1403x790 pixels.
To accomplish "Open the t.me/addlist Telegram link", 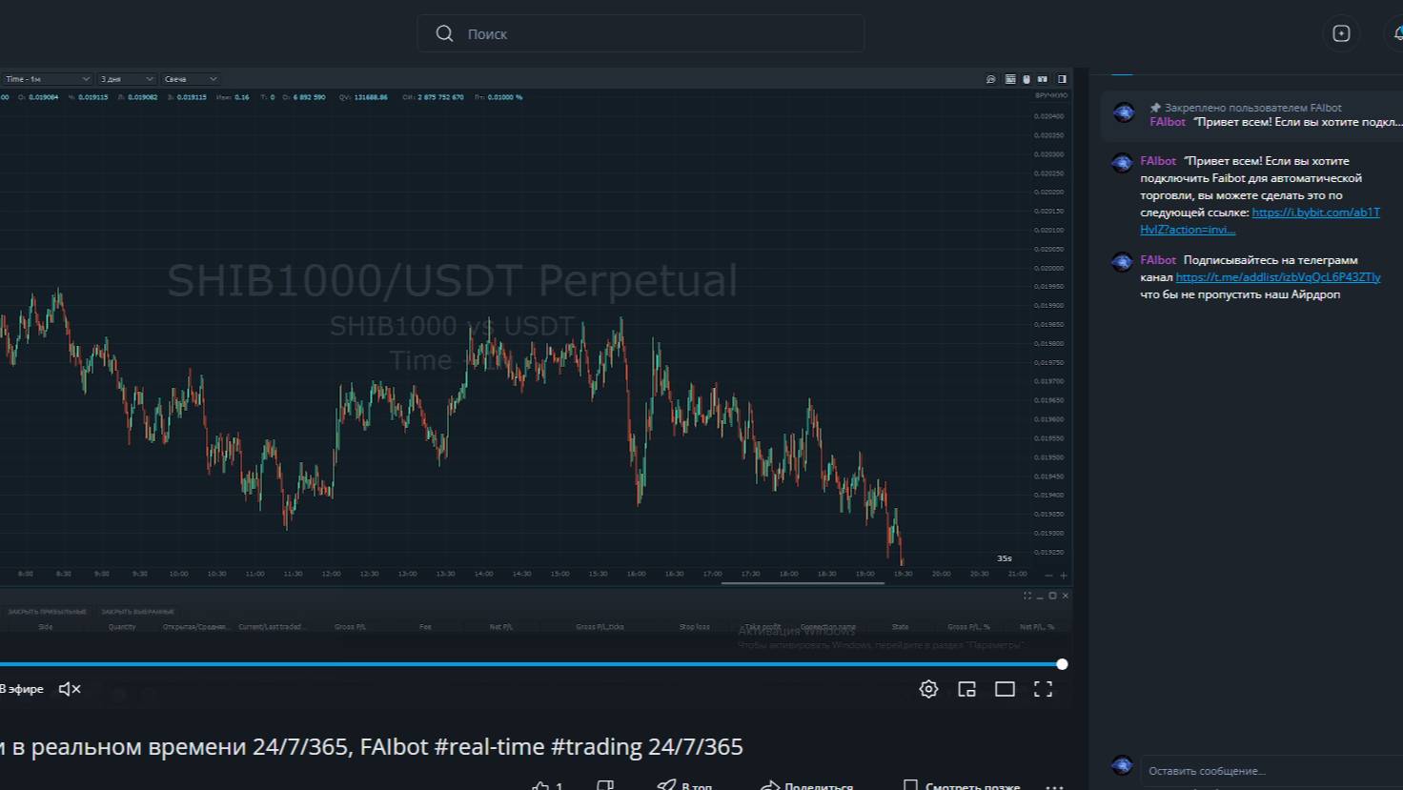I will click(x=1277, y=277).
